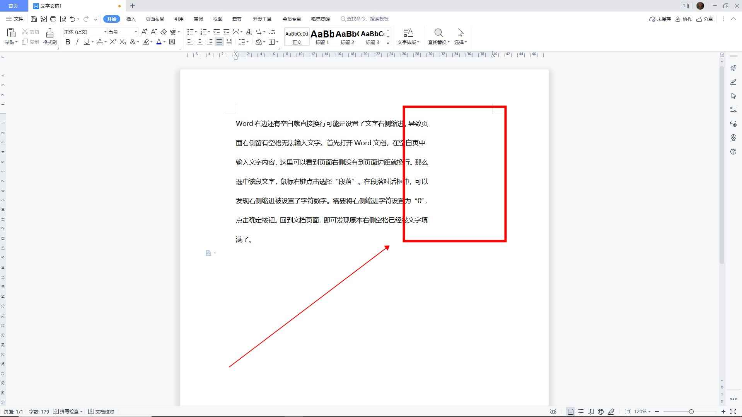Activate the eye-protection mode icon
This screenshot has width=742, height=417.
coord(553,411)
